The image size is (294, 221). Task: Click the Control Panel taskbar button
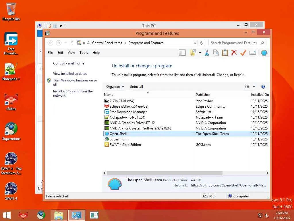click(x=76, y=215)
